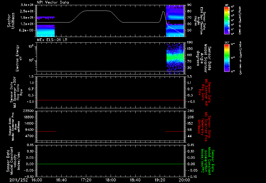Click the Model Scanner Angle degrees label
Viewport: 266px width, 183px height.
204,58
